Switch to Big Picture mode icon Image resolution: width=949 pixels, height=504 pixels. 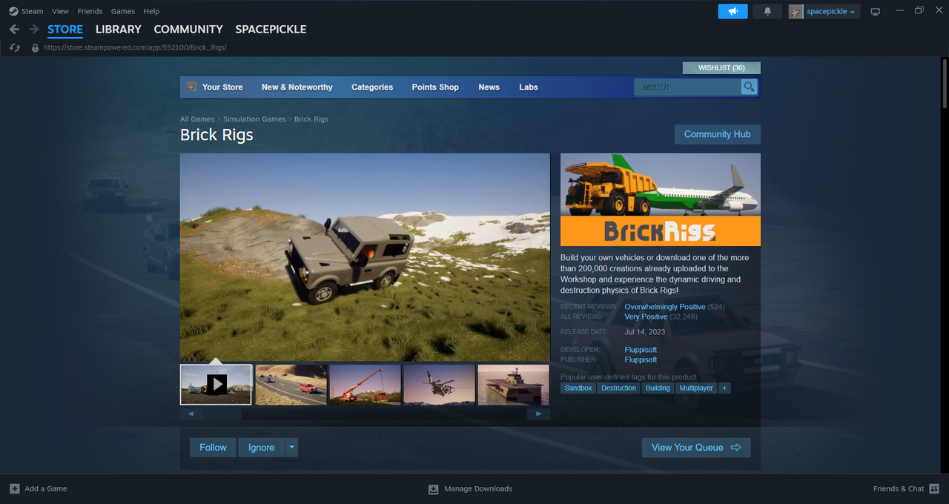875,11
